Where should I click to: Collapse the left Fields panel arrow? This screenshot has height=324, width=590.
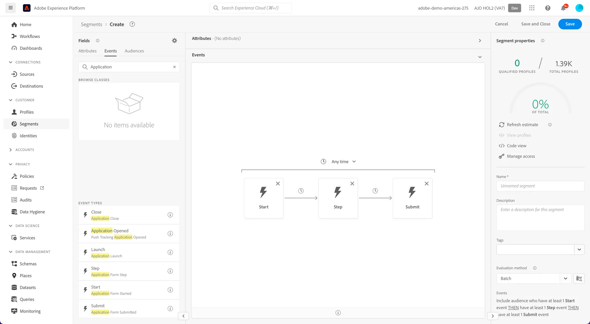coord(183,316)
